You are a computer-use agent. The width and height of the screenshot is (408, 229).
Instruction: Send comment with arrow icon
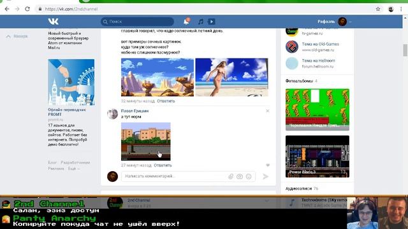click(265, 177)
